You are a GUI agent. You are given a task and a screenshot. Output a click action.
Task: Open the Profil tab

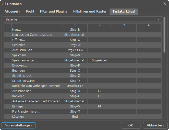pyautogui.click(x=30, y=12)
